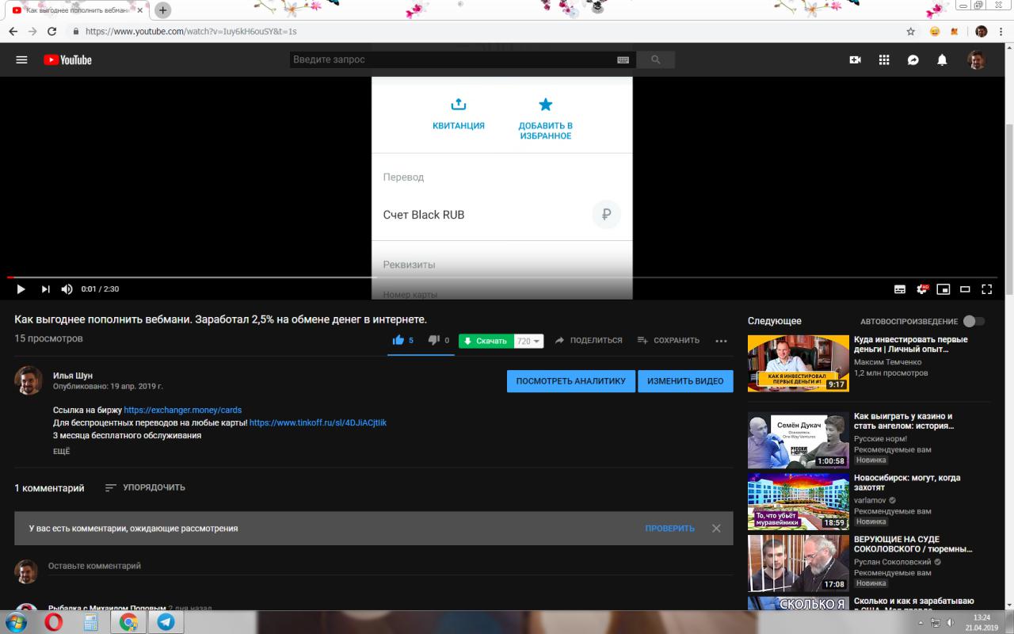Open the on-screen keyboard in search box
The height and width of the screenshot is (634, 1014).
coord(623,59)
